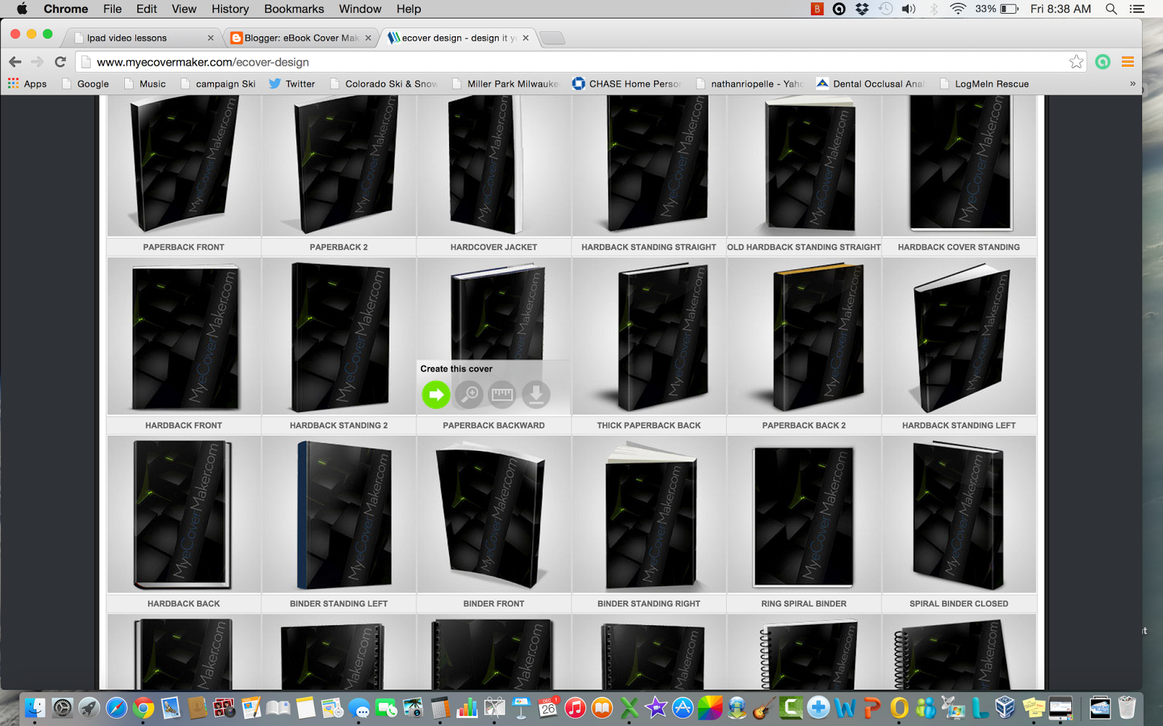Open the View menu
This screenshot has width=1163, height=726.
click(184, 9)
